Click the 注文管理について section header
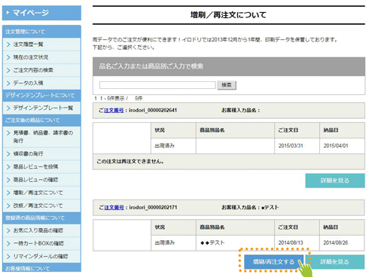This screenshot has width=369, height=277. (x=41, y=32)
